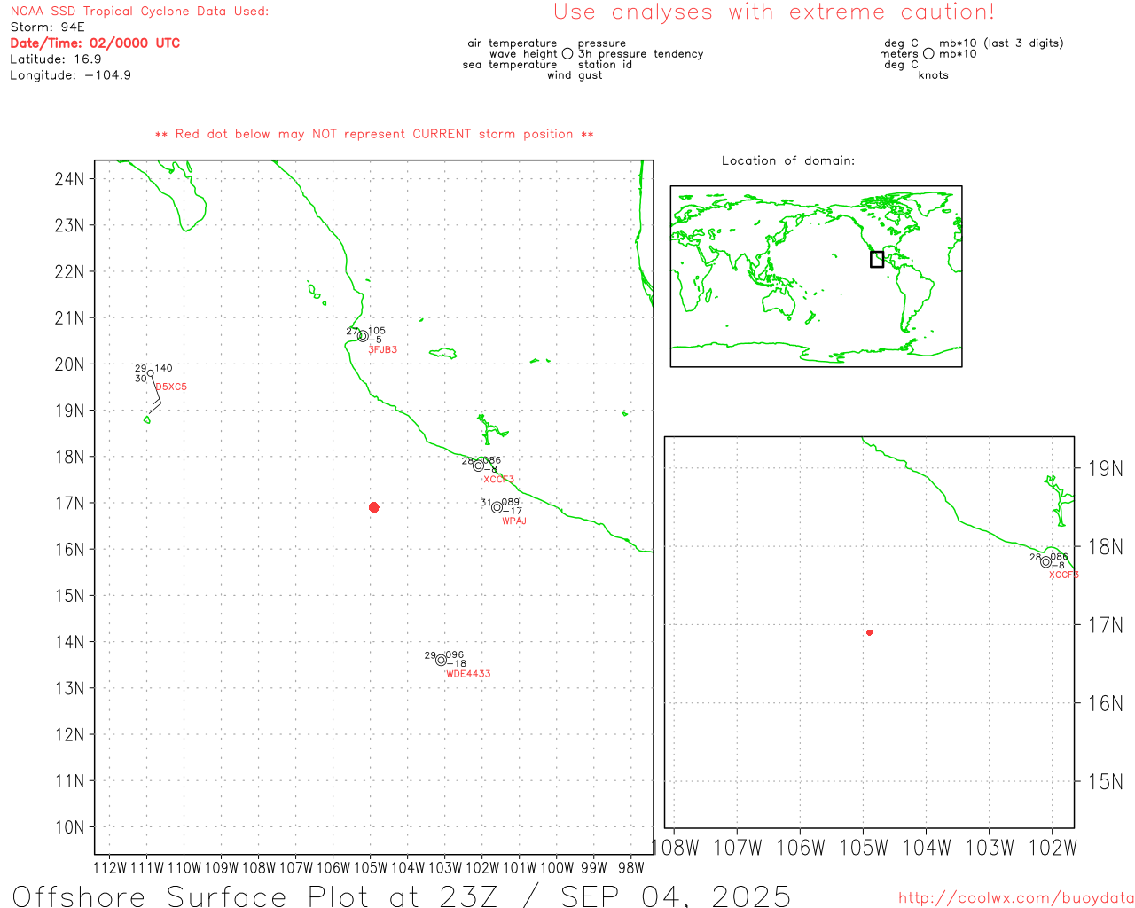Image resolution: width=1135 pixels, height=908 pixels.
Task: Click the '107W' label on inset map
Action: point(738,848)
